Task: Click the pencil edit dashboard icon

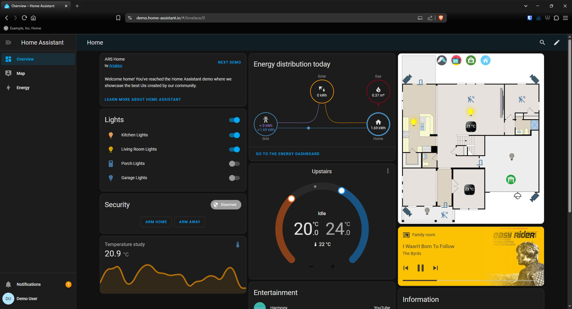Action: click(557, 42)
